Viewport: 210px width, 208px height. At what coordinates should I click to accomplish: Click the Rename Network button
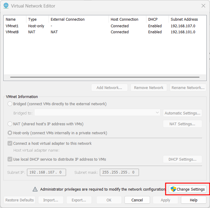188,88
